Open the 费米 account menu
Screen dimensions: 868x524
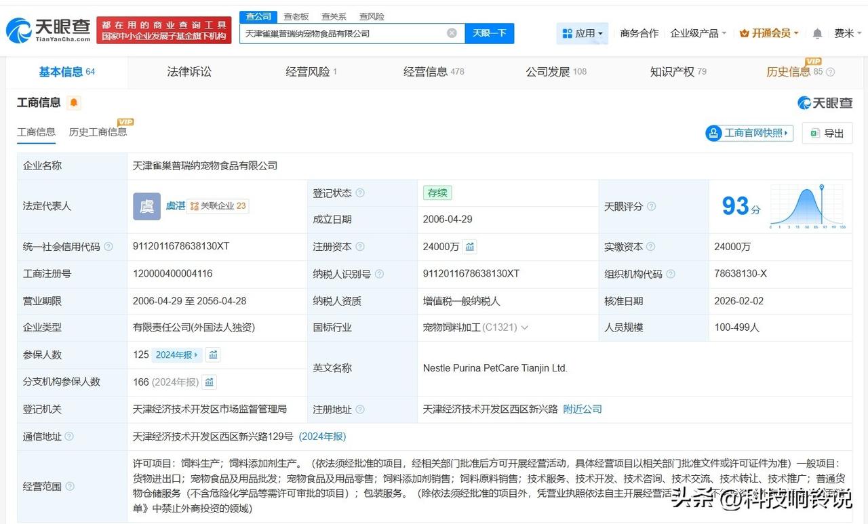click(848, 33)
